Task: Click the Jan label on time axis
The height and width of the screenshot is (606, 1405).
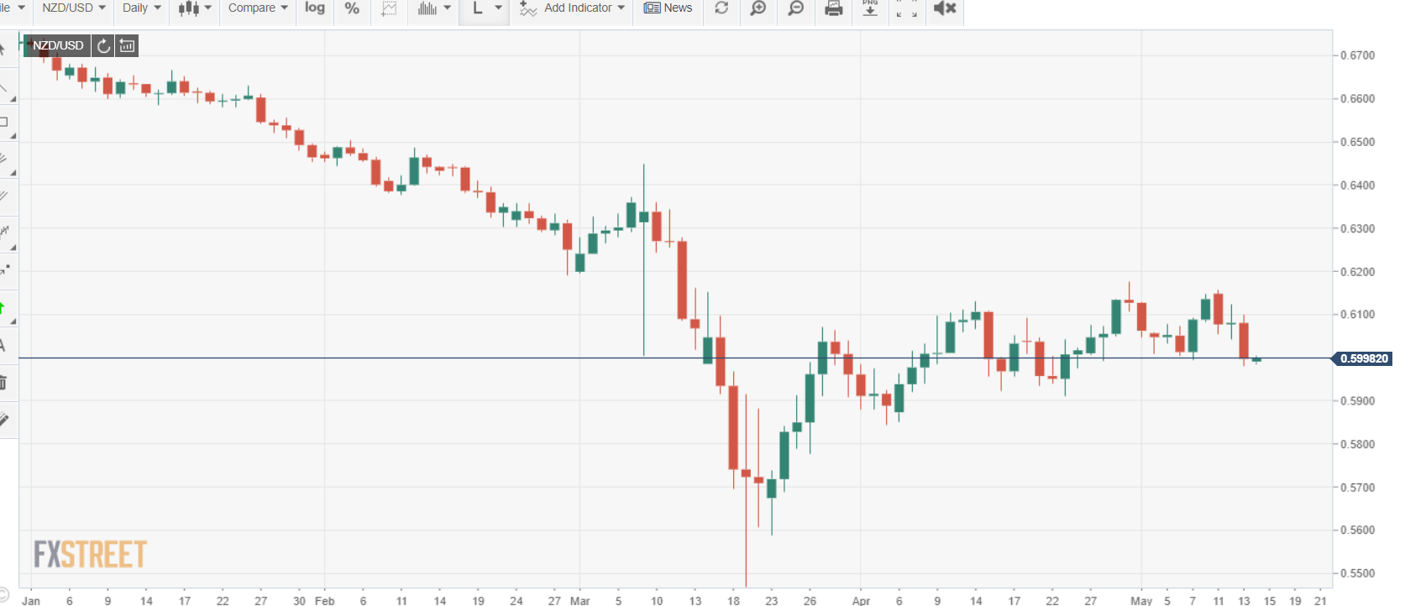Action: click(x=31, y=600)
